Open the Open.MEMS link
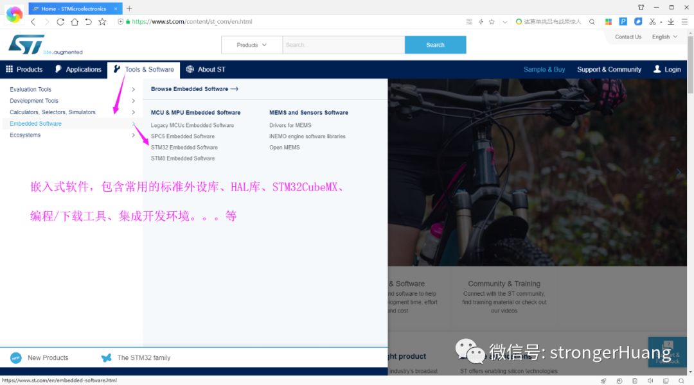This screenshot has width=694, height=385. 285,147
